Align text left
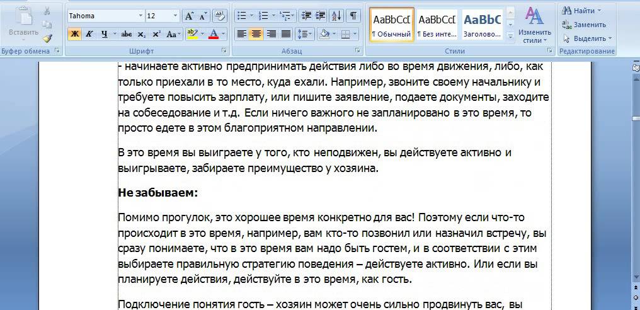The image size is (640, 310). pos(242,34)
